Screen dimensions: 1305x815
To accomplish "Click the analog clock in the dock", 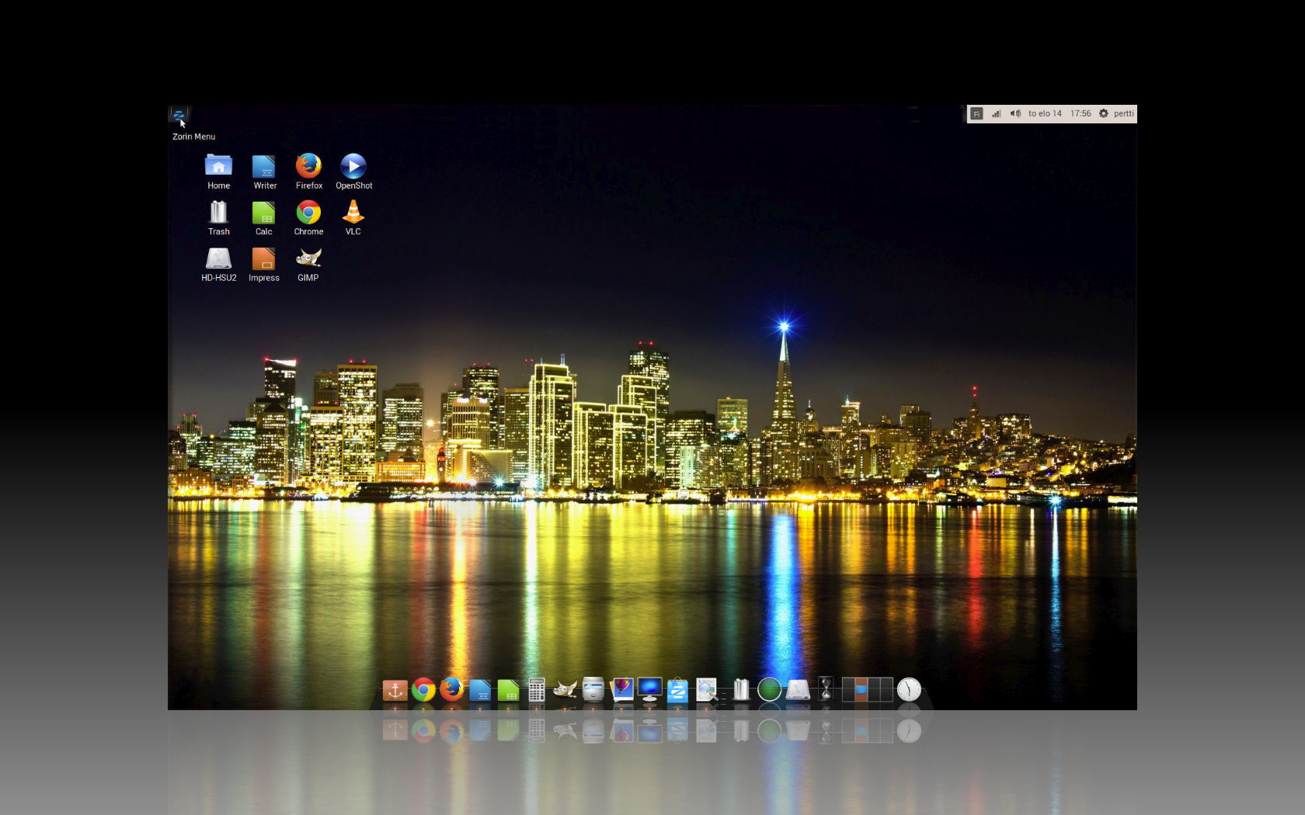I will 909,689.
